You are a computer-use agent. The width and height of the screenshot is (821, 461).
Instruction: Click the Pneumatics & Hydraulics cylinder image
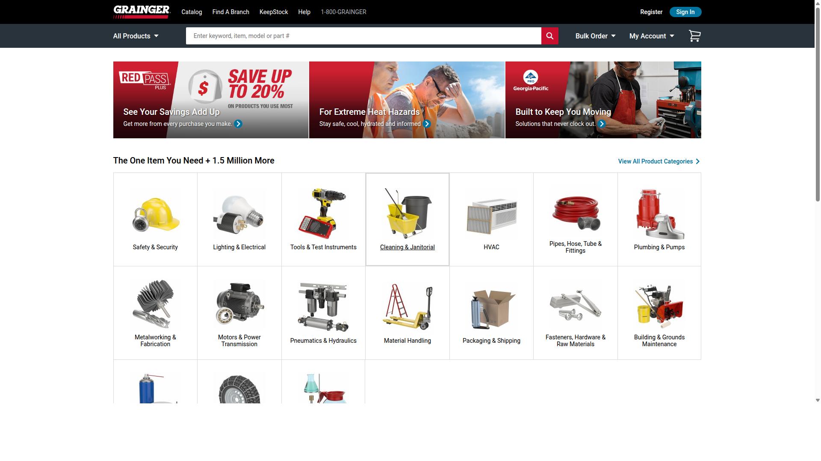pyautogui.click(x=323, y=306)
